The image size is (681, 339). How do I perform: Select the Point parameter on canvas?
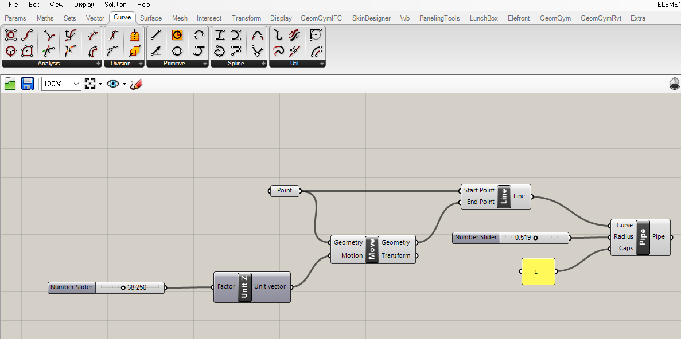click(x=285, y=191)
